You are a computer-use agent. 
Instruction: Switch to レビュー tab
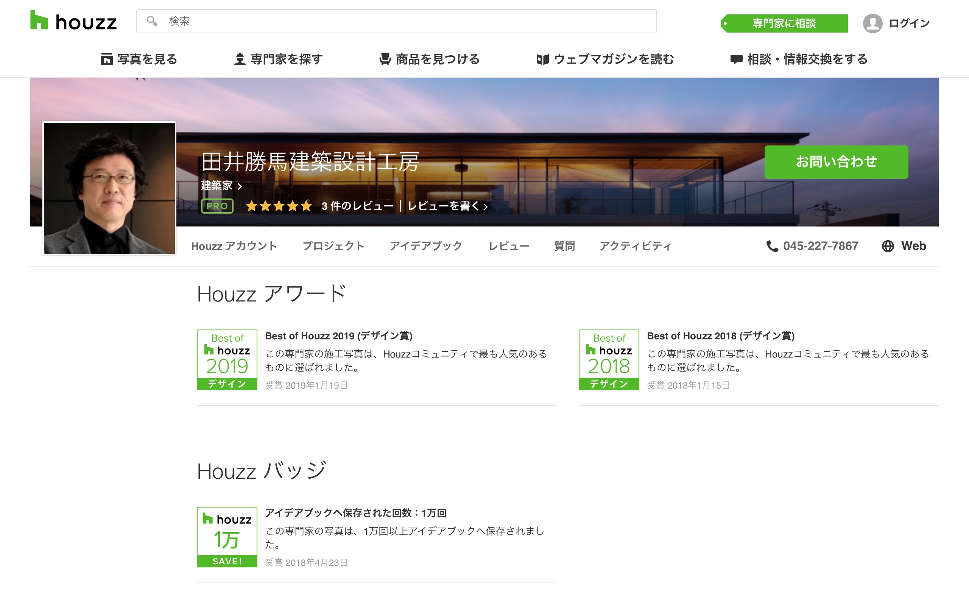[509, 246]
